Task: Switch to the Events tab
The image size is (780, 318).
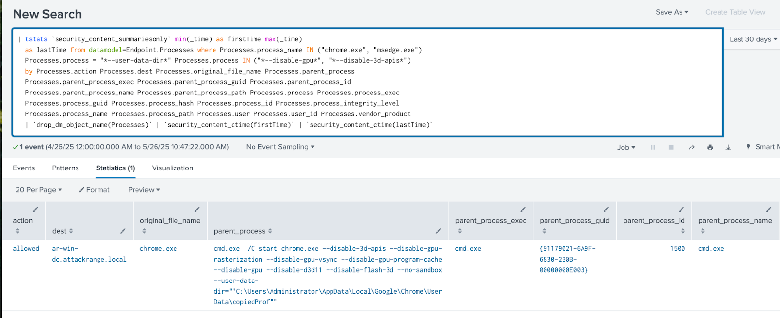Action: (24, 168)
